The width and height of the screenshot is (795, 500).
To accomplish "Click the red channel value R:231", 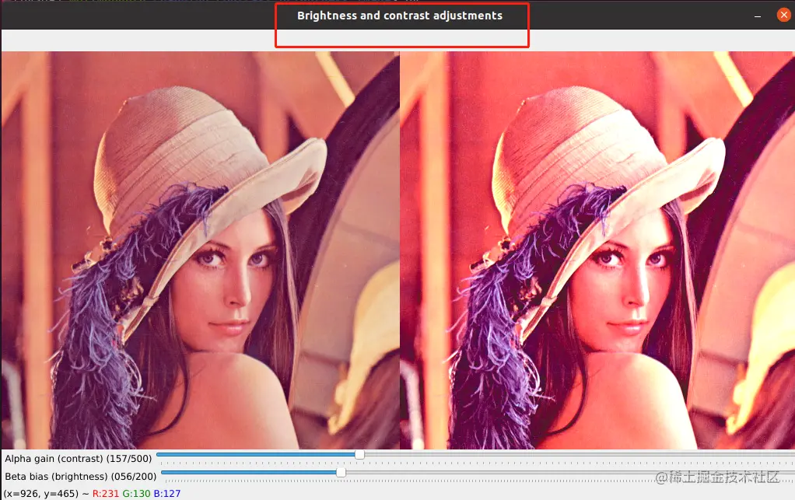I will coord(106,494).
